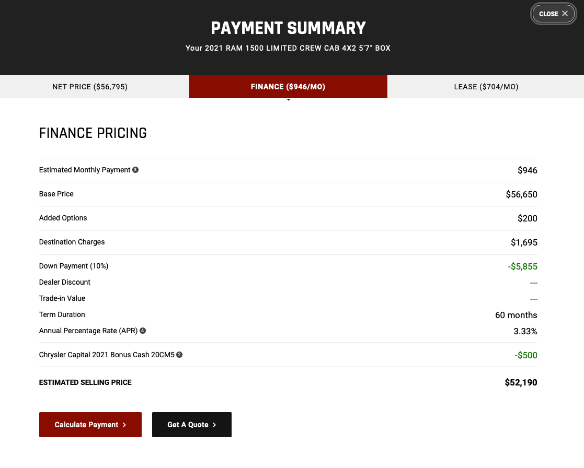Click the Calculate Payment button
The image size is (584, 468).
tap(90, 425)
